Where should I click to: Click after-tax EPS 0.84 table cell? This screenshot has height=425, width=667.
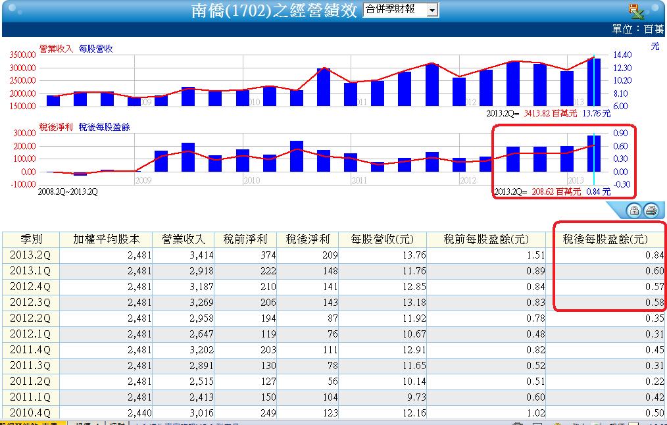click(655, 255)
